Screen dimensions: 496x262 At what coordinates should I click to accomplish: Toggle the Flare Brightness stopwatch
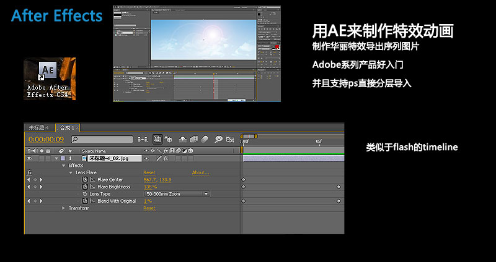(85, 187)
